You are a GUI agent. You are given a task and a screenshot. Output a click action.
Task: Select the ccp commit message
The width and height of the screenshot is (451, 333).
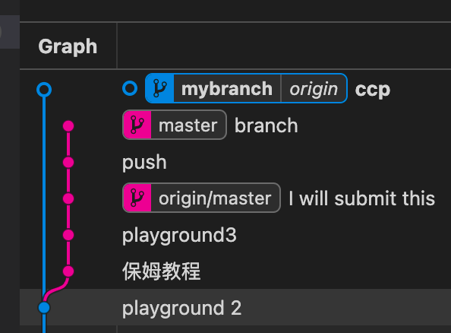click(x=373, y=90)
